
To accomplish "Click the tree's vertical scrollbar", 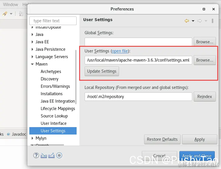I will pyautogui.click(x=76, y=77).
